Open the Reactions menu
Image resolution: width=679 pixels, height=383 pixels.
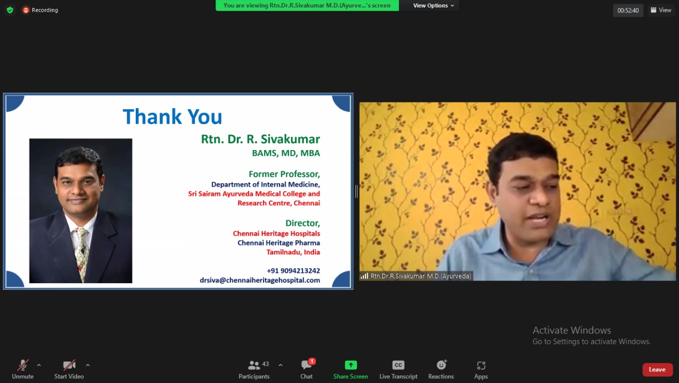pyautogui.click(x=441, y=370)
